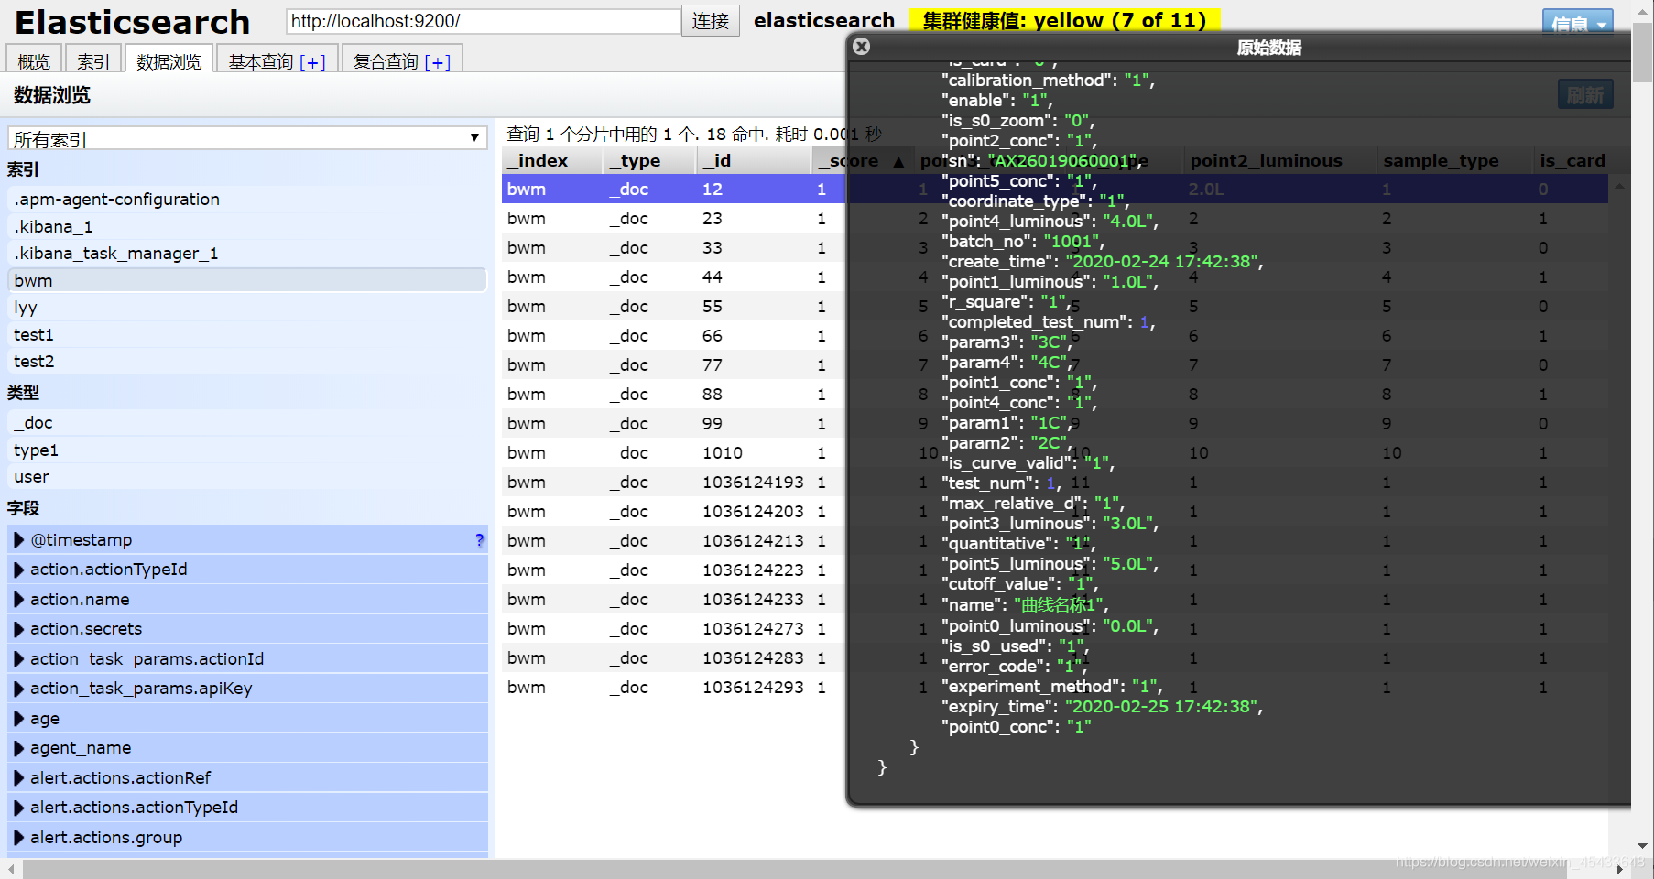Expand the age field
Screen dimensions: 1654x879
click(x=19, y=719)
